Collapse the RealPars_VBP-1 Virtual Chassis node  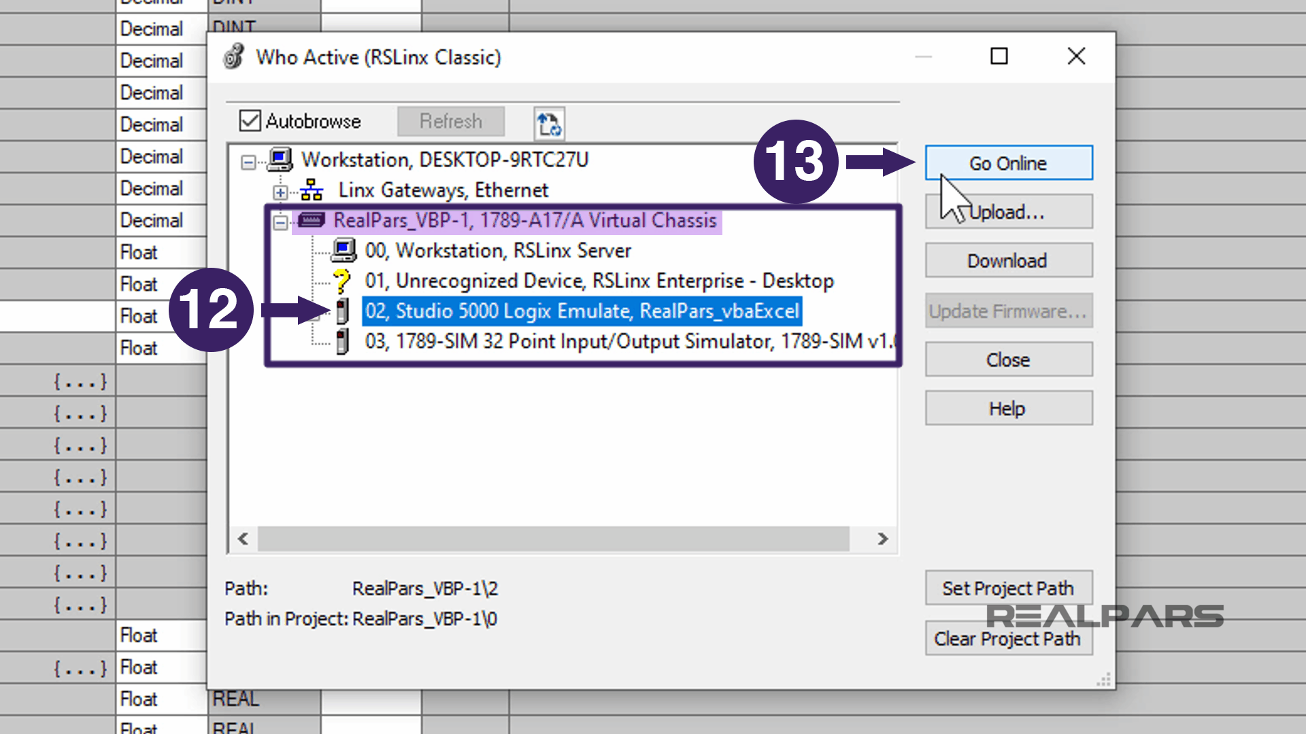pos(280,222)
